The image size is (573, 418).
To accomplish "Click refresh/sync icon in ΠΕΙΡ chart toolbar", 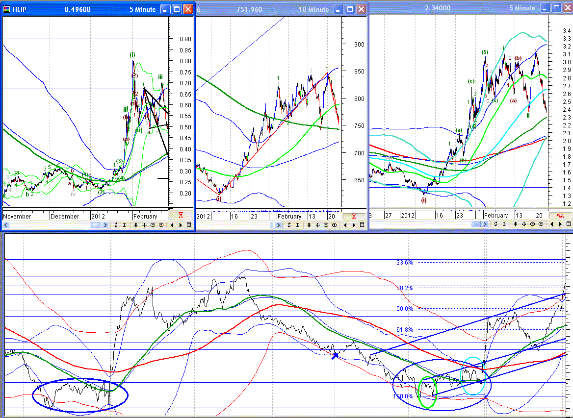I will (x=116, y=225).
